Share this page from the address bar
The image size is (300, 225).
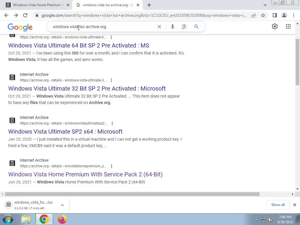tap(254, 15)
